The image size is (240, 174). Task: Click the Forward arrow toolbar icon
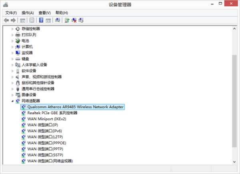[13, 20]
